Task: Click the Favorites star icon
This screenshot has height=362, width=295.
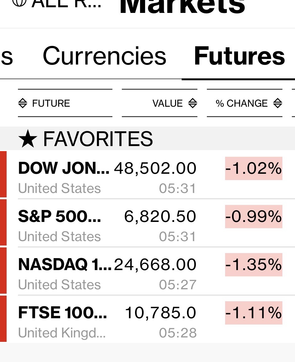Action: pos(28,139)
